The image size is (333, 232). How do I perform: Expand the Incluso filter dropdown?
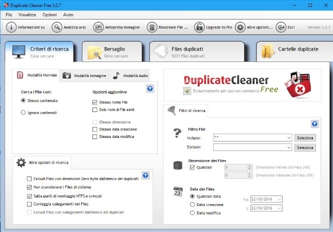click(289, 137)
